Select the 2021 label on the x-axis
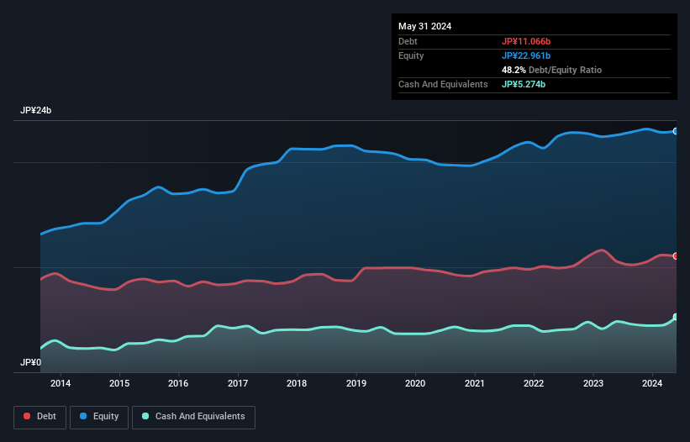The height and width of the screenshot is (442, 690). 474,383
